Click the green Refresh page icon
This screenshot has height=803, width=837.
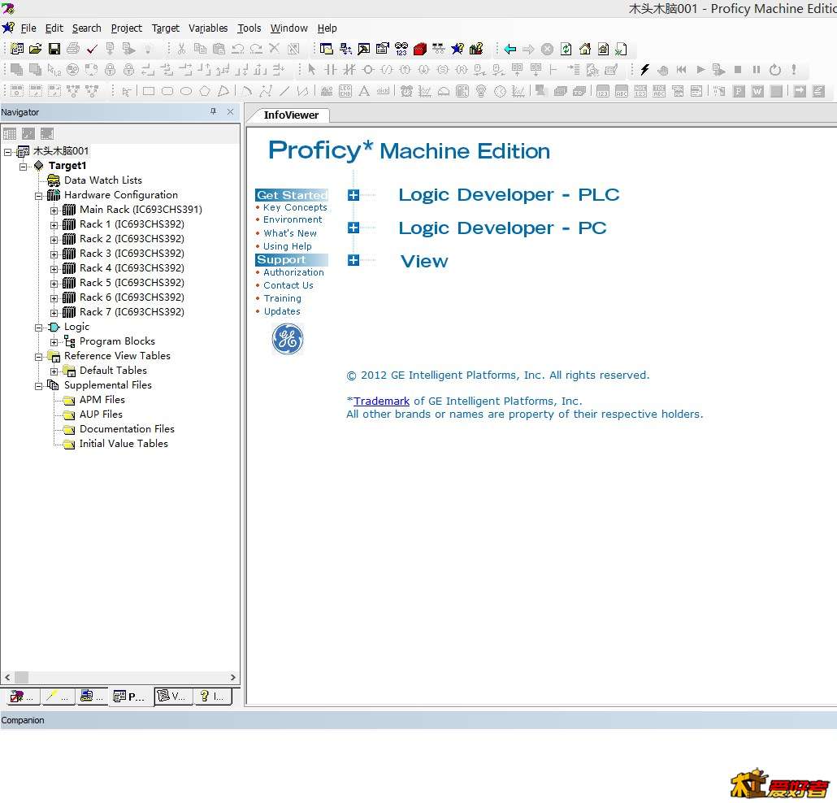[x=566, y=49]
